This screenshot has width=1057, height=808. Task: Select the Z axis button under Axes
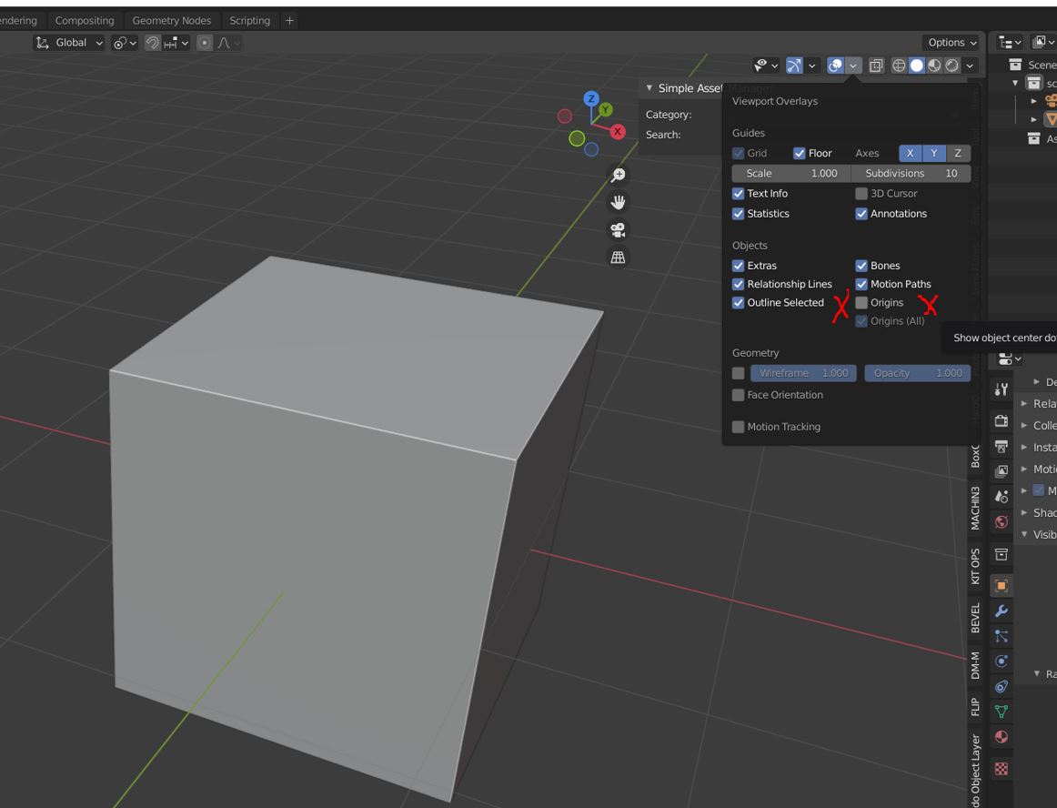[957, 153]
